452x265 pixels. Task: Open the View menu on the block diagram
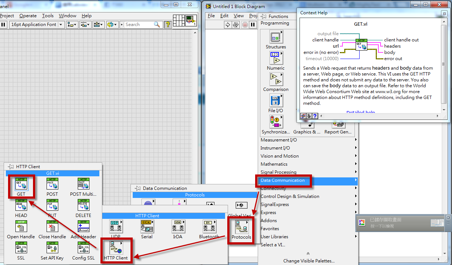coord(239,16)
